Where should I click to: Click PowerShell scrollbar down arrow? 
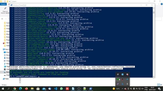click(154, 76)
